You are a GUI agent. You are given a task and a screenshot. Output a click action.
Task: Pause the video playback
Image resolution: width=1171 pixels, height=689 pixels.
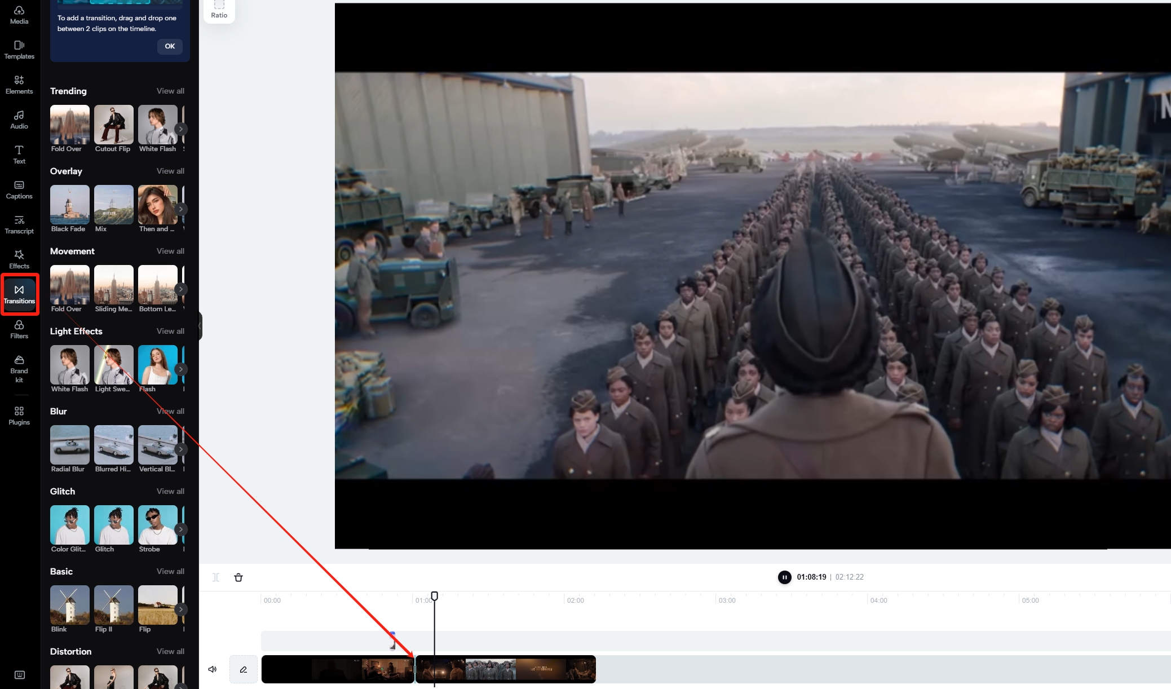[784, 577]
